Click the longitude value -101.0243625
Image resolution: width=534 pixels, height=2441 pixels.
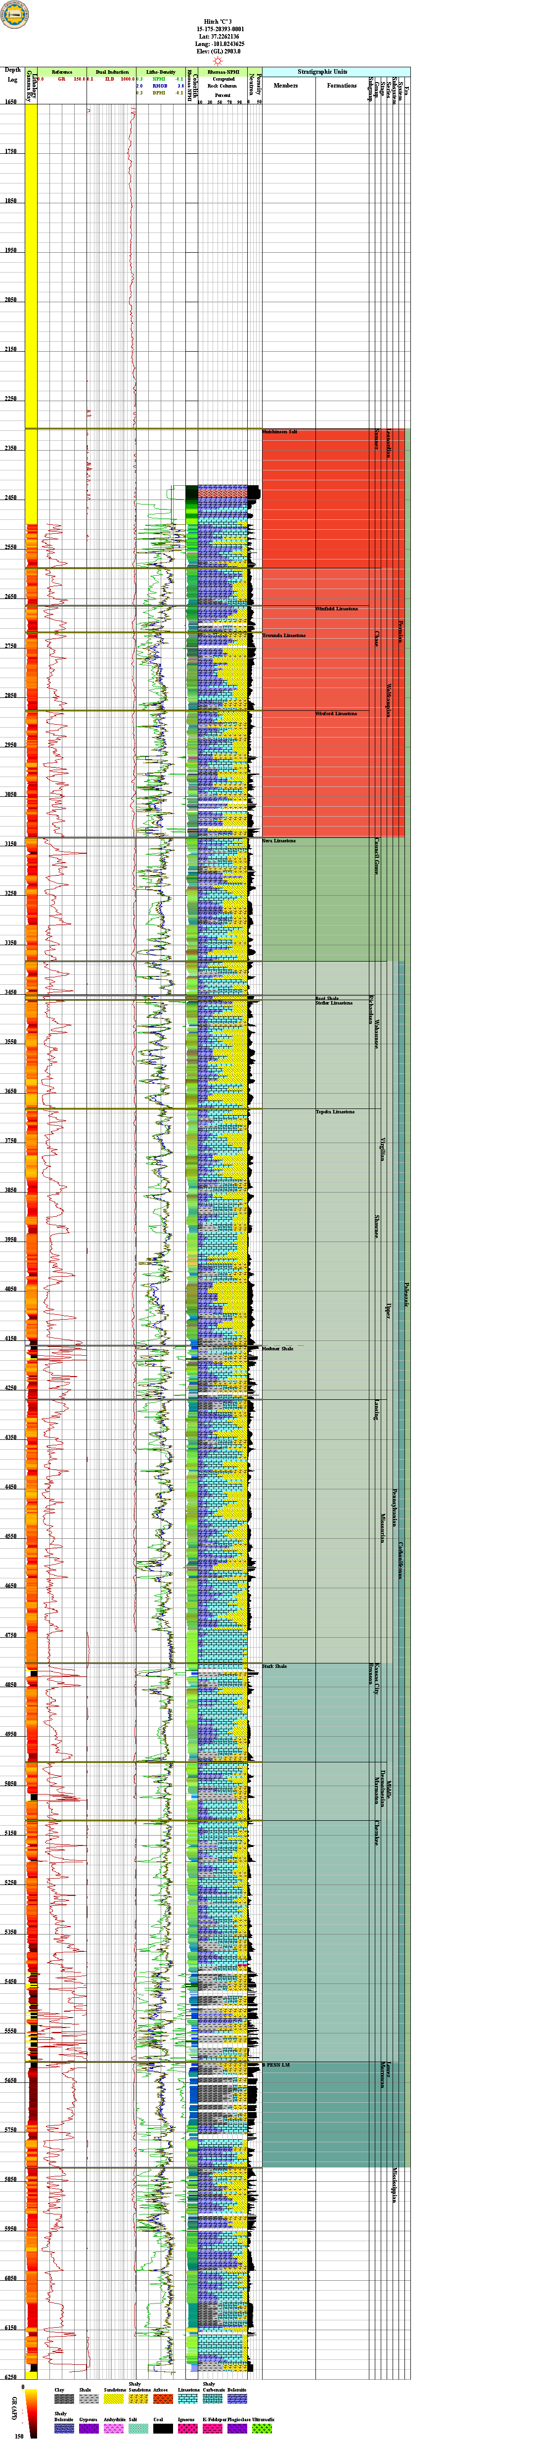[220, 44]
